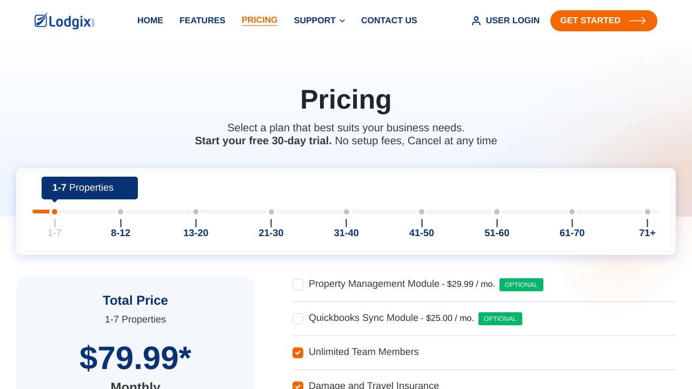This screenshot has width=692, height=389.
Task: Expand the Support menu chevron
Action: click(x=342, y=21)
